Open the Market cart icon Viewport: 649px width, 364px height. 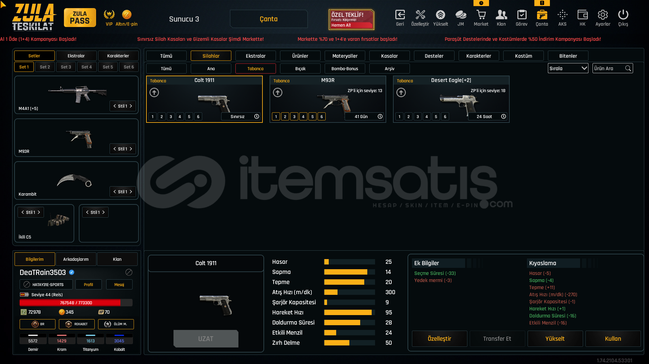[x=481, y=15]
